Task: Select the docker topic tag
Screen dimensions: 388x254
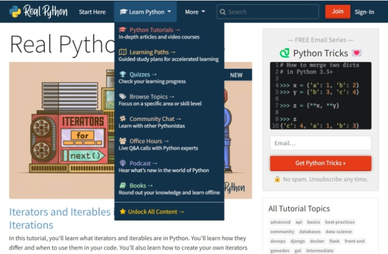Action: (317, 241)
